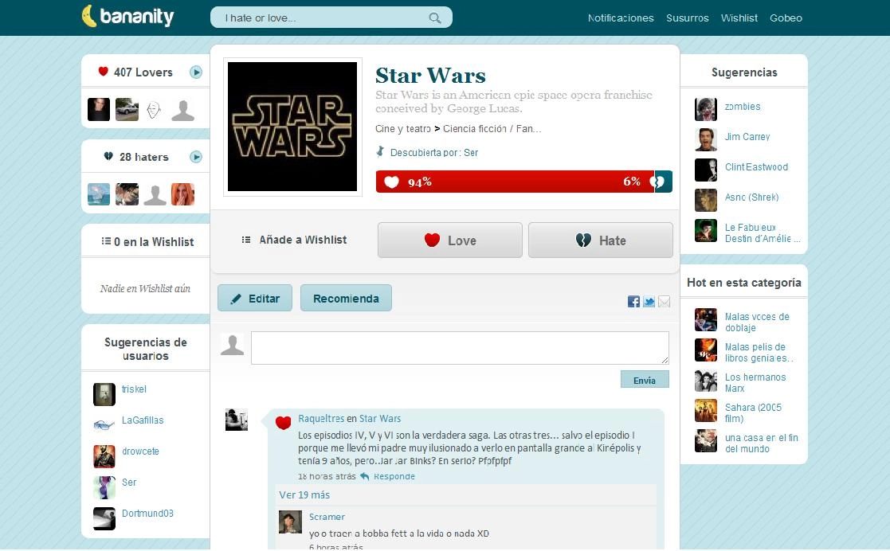Viewport: 890px width, 551px height.
Task: Share on Facebook icon
Action: (633, 302)
